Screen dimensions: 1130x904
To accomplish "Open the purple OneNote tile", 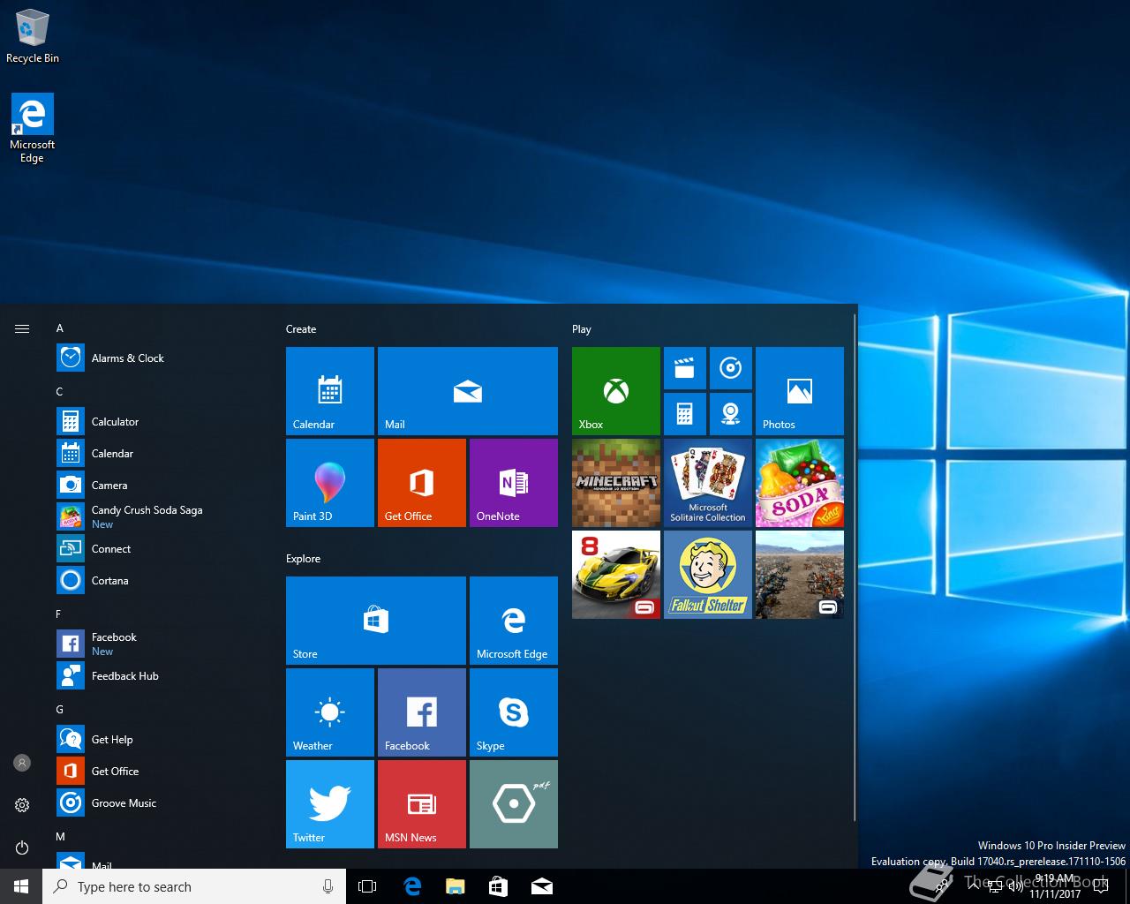I will click(x=514, y=482).
